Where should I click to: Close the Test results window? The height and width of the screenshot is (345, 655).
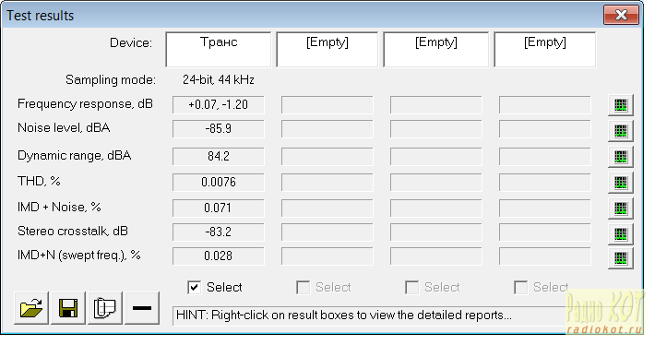621,15
